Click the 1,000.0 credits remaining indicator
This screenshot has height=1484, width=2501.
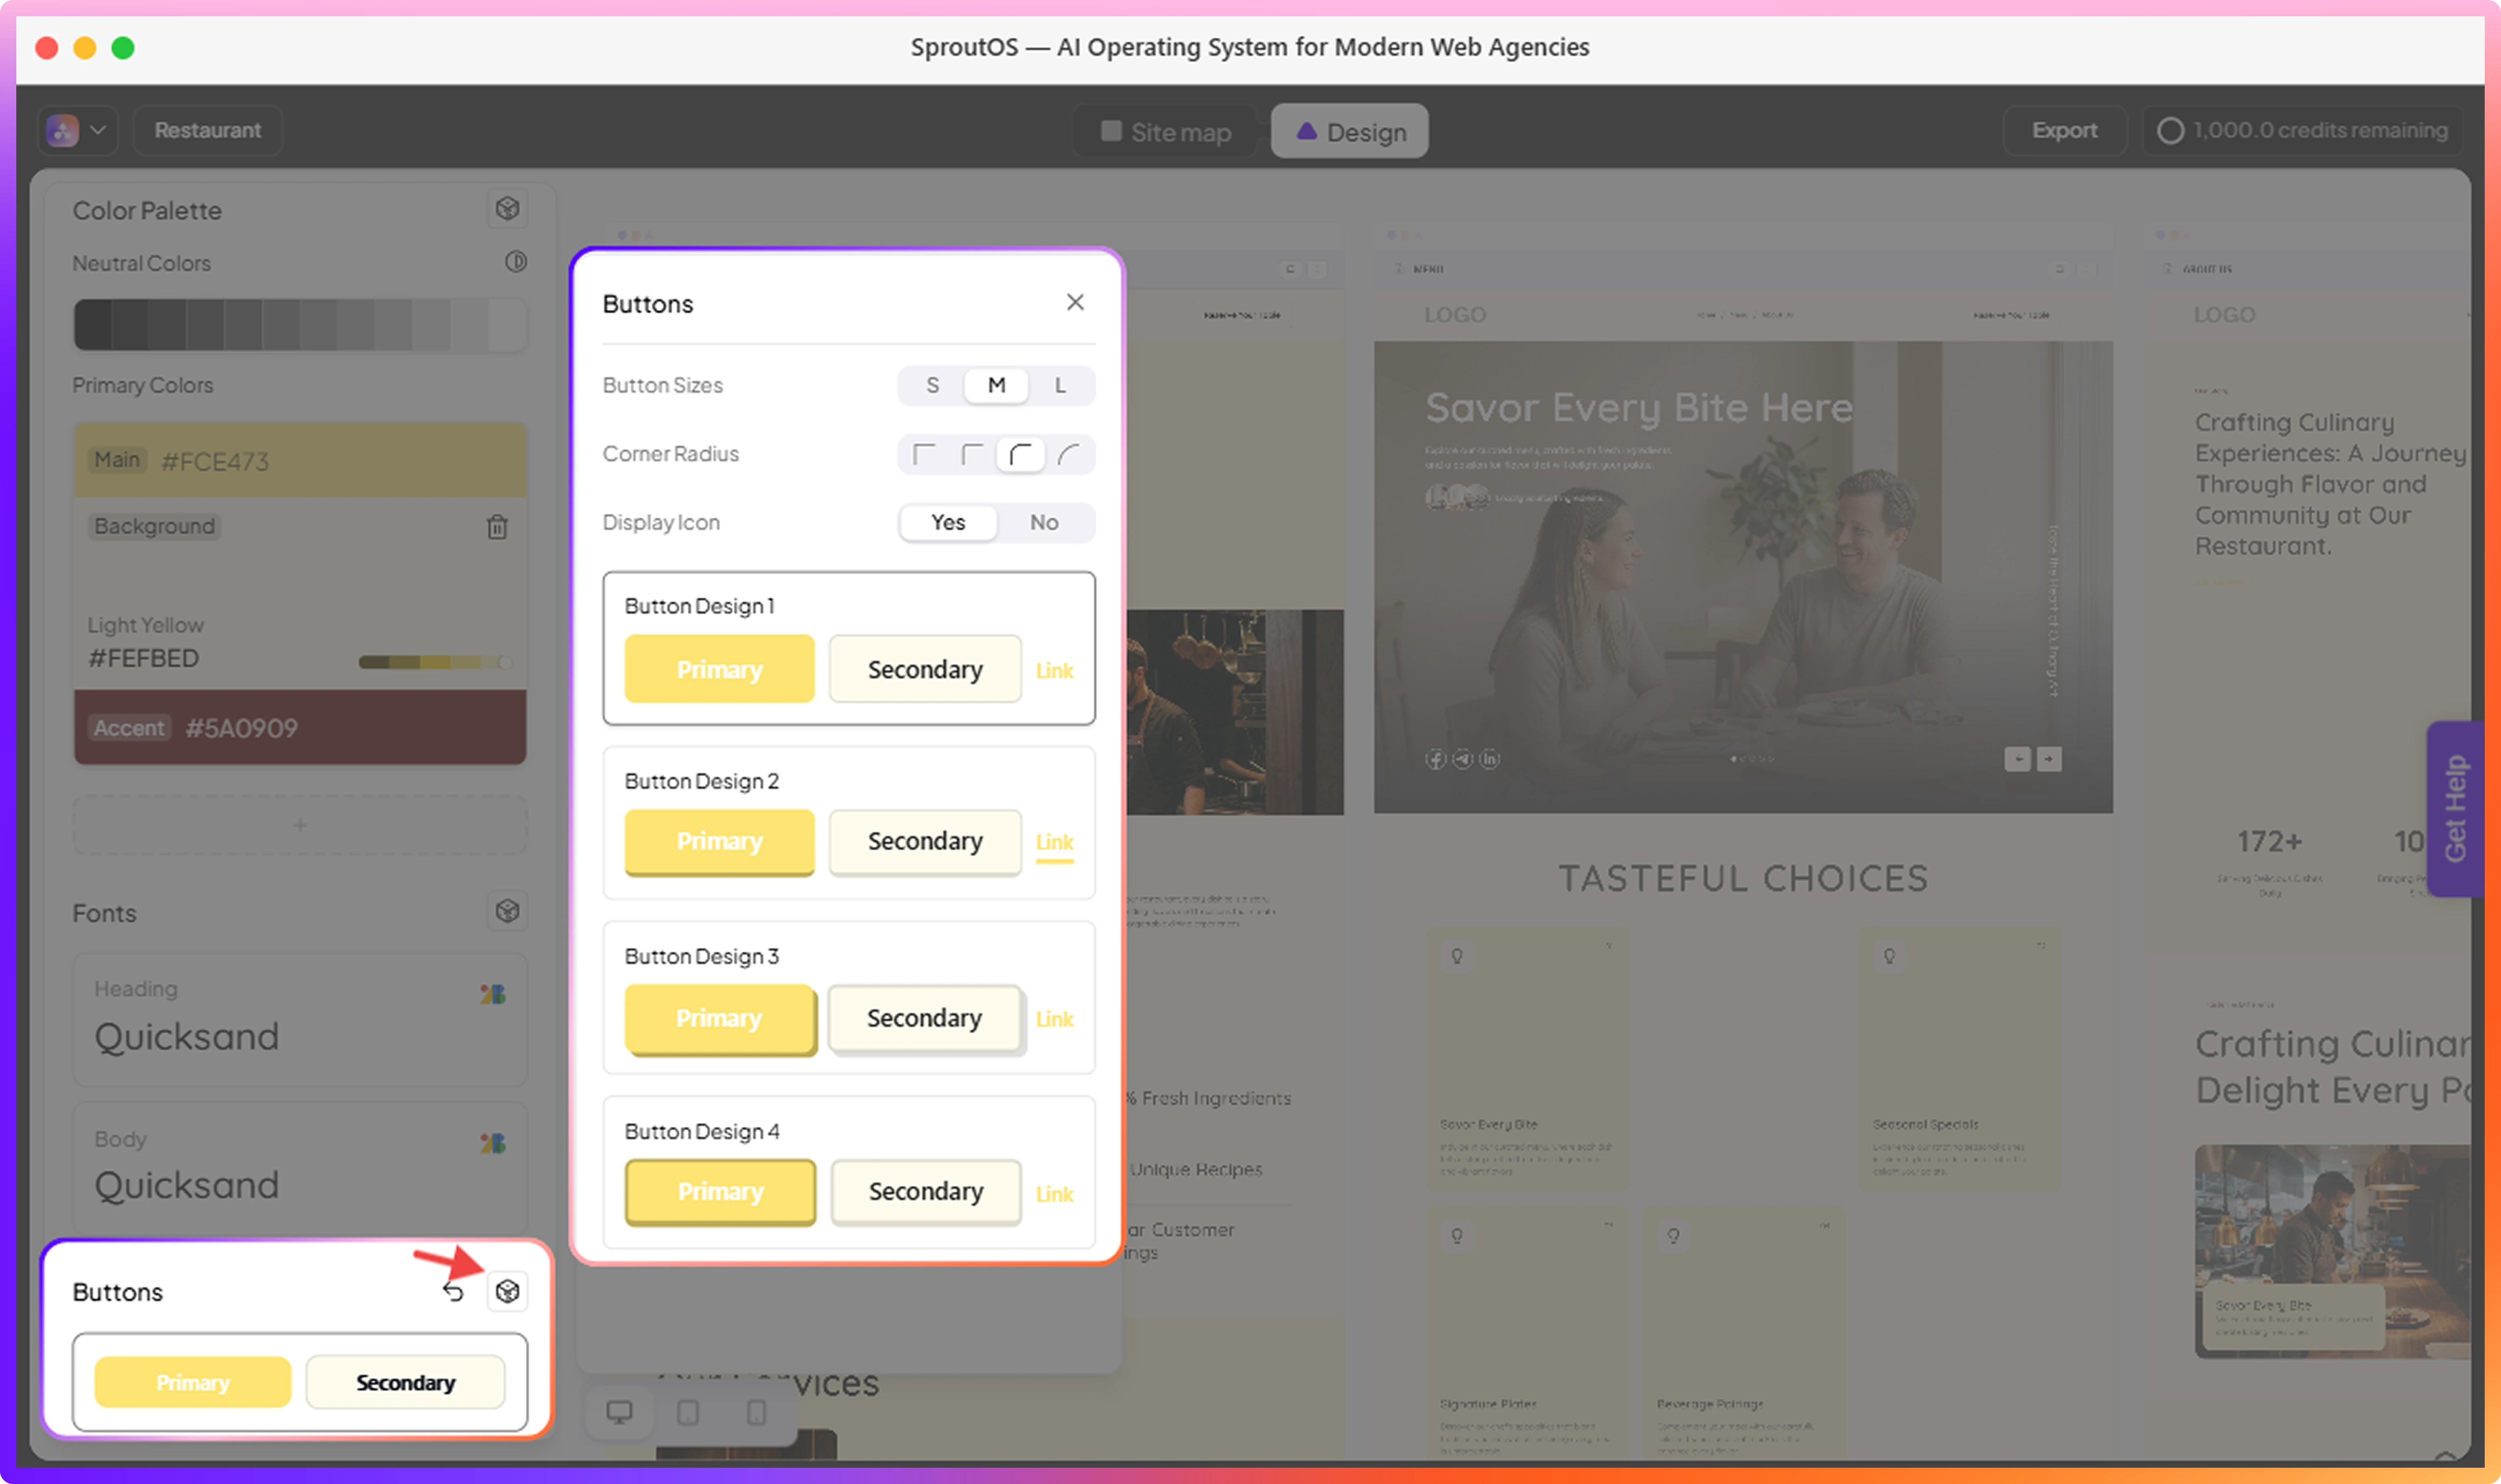click(2302, 130)
